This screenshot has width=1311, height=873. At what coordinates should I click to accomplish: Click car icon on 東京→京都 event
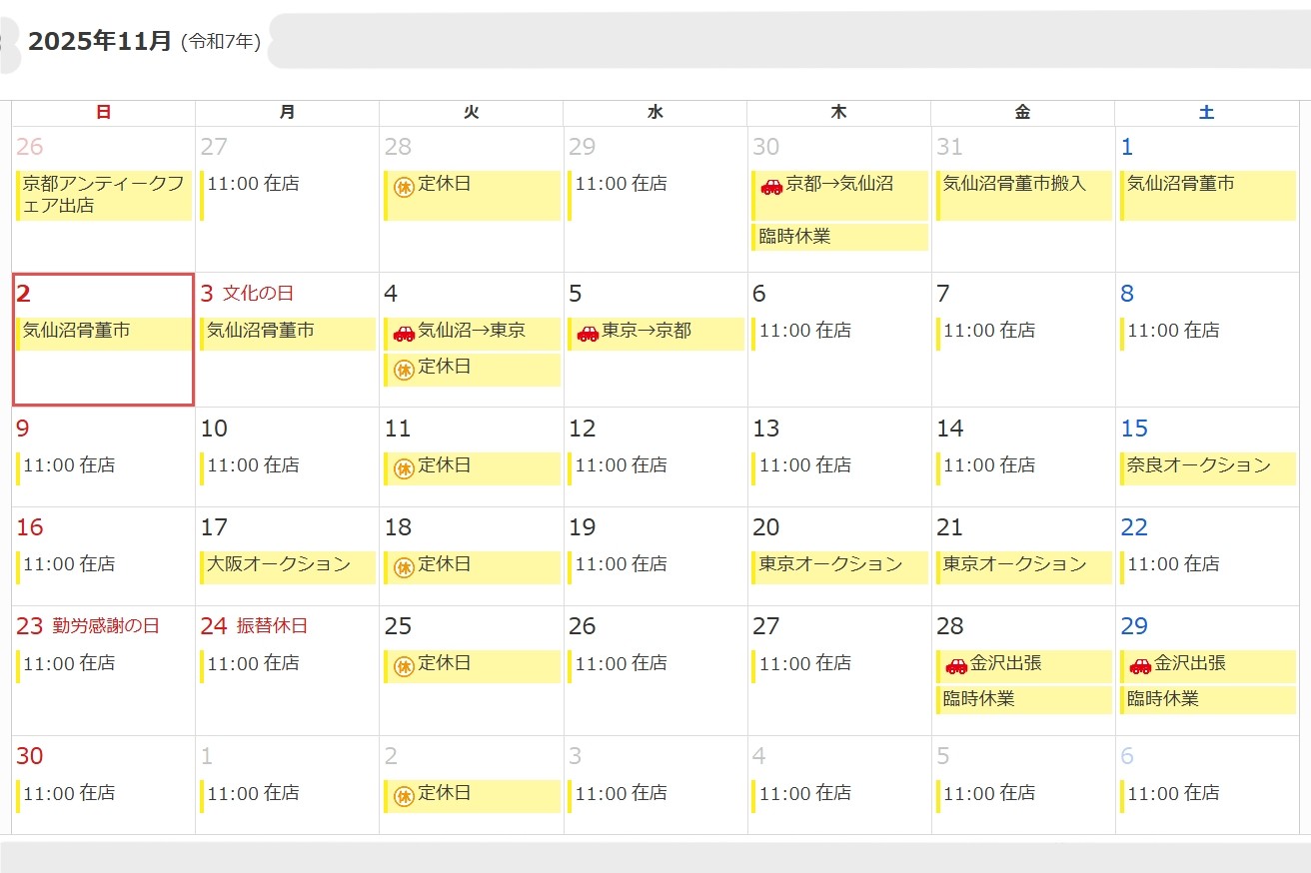[588, 334]
